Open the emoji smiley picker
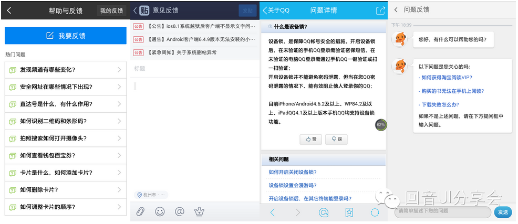The width and height of the screenshot is (518, 224). 160,211
